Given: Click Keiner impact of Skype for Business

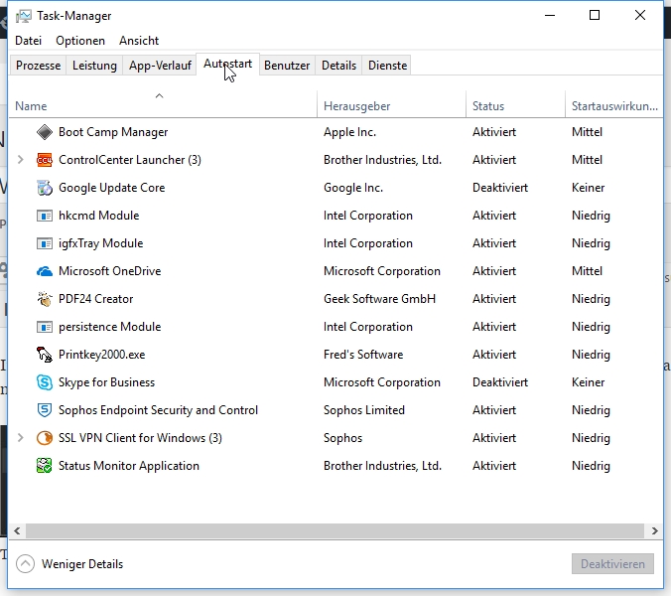Looking at the screenshot, I should (588, 382).
